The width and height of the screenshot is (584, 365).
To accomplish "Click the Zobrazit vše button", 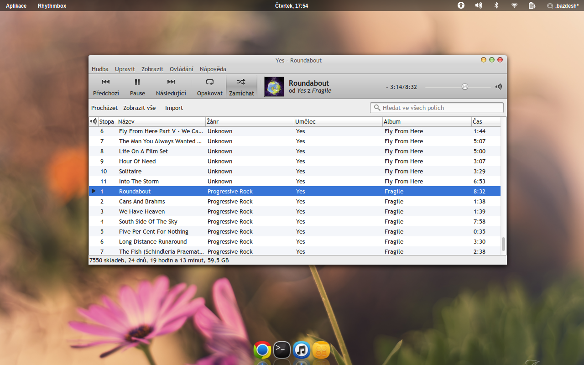I will 140,108.
